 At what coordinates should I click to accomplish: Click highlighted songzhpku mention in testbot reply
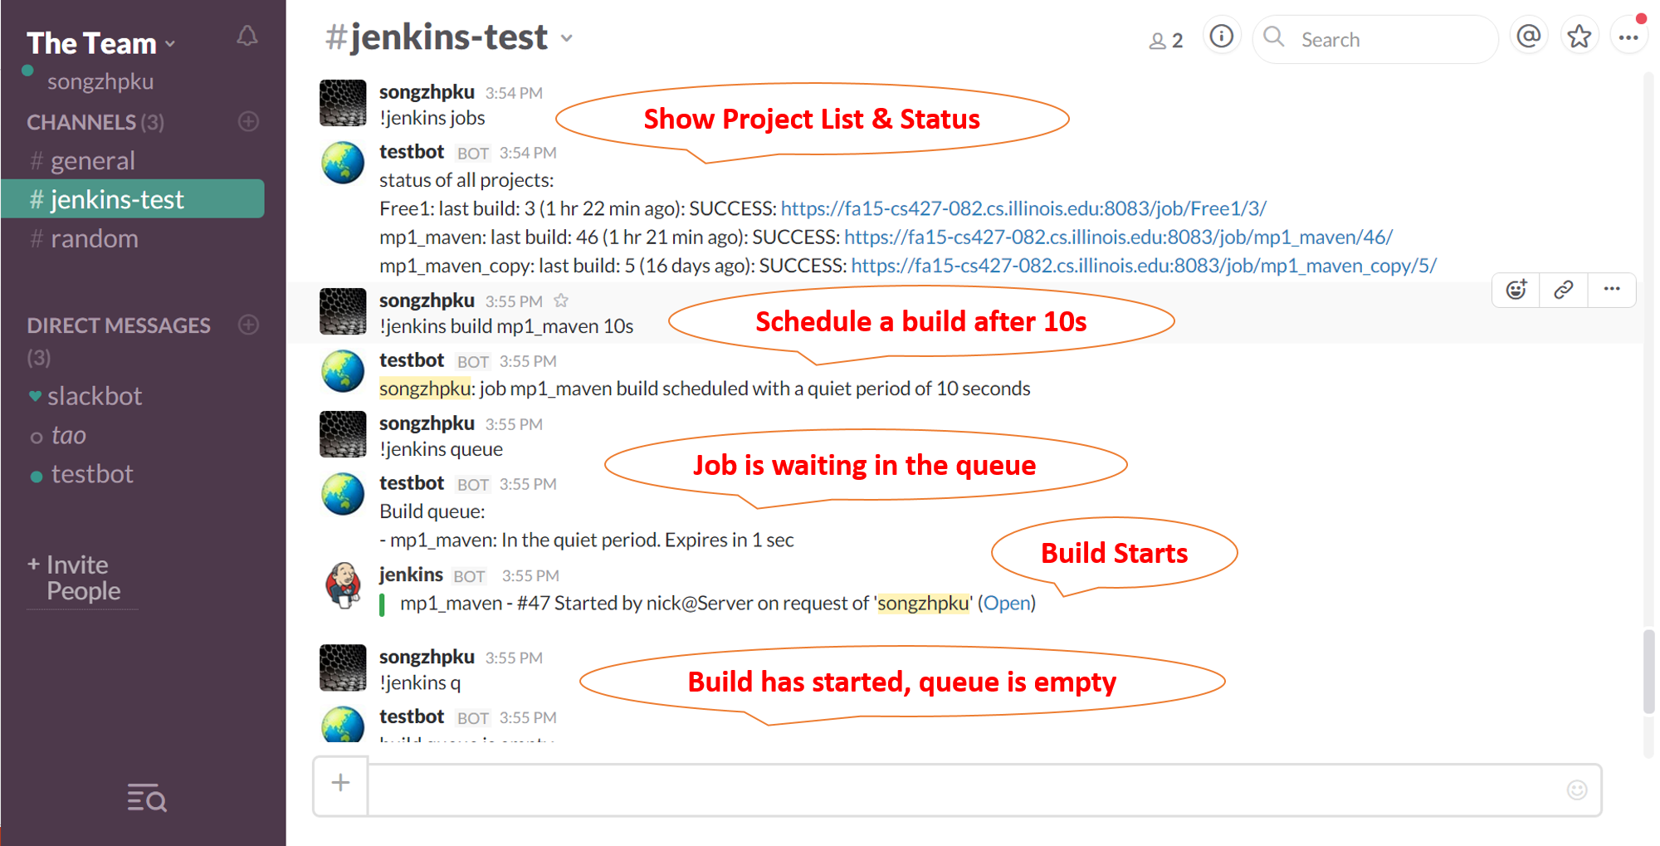[x=425, y=389]
